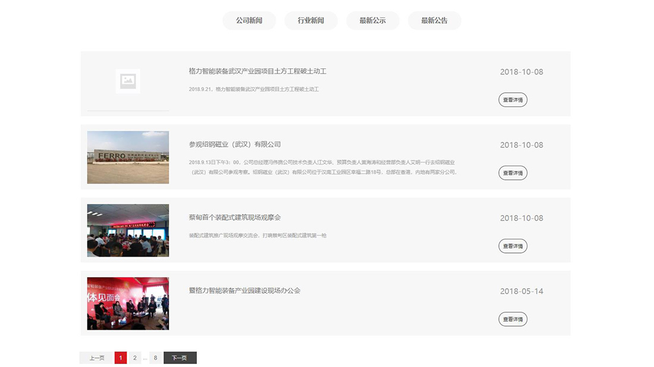Image resolution: width=654 pixels, height=367 pixels.
Task: Open article 格力智能装备武汉产业园项目土方工程破土动工
Action: click(257, 71)
